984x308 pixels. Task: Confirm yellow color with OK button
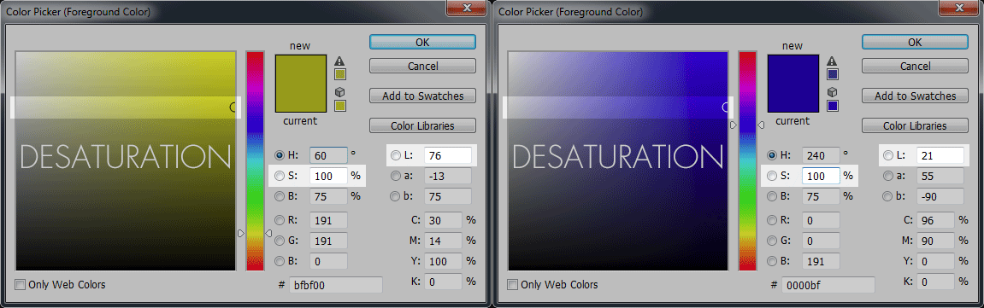click(422, 42)
